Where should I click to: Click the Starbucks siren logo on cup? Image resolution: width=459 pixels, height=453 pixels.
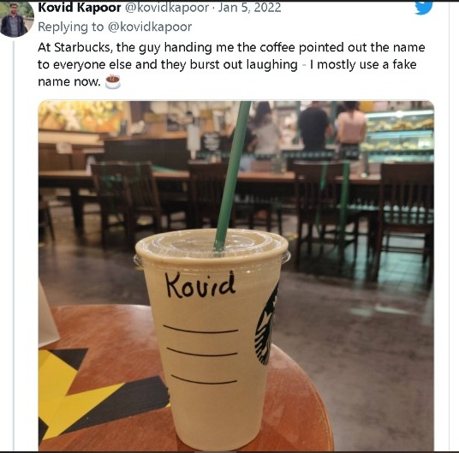pyautogui.click(x=266, y=326)
